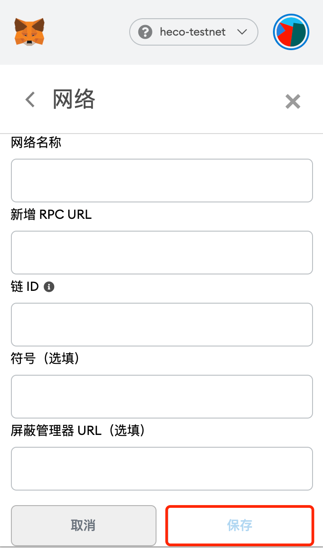This screenshot has width=323, height=548.
Task: Open the heco-testnet network dropdown
Action: pyautogui.click(x=193, y=32)
